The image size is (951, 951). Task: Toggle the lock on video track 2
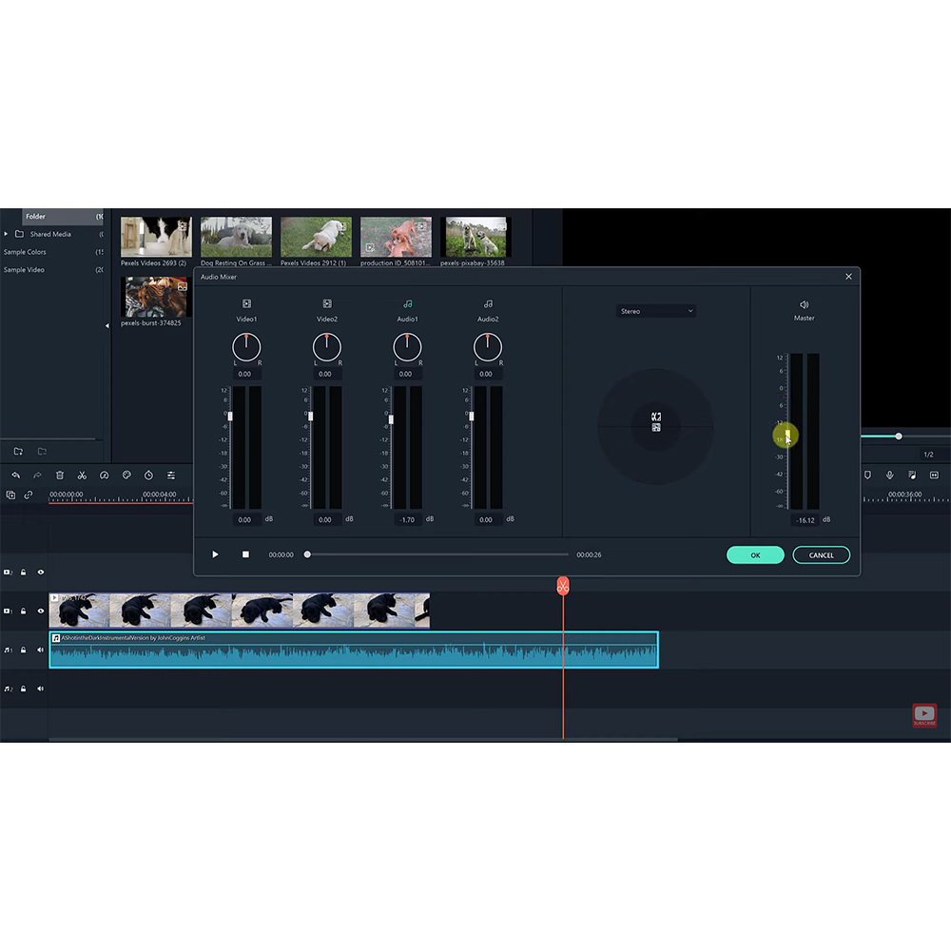pyautogui.click(x=24, y=573)
